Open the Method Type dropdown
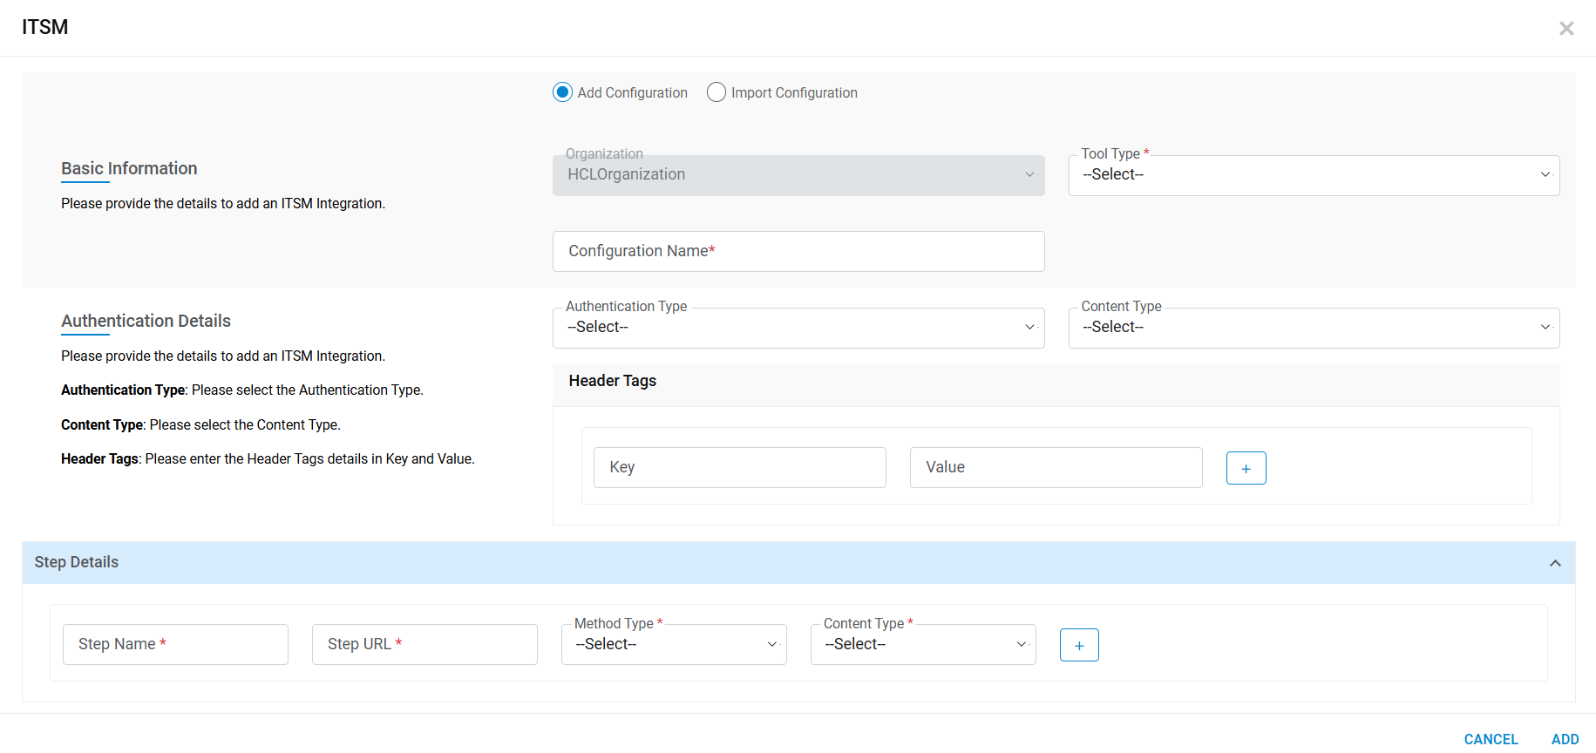Screen dimensions: 1596x753 [674, 645]
